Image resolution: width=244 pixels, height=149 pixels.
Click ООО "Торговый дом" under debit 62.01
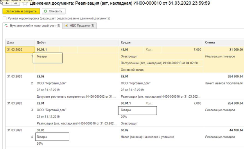tap(52, 110)
